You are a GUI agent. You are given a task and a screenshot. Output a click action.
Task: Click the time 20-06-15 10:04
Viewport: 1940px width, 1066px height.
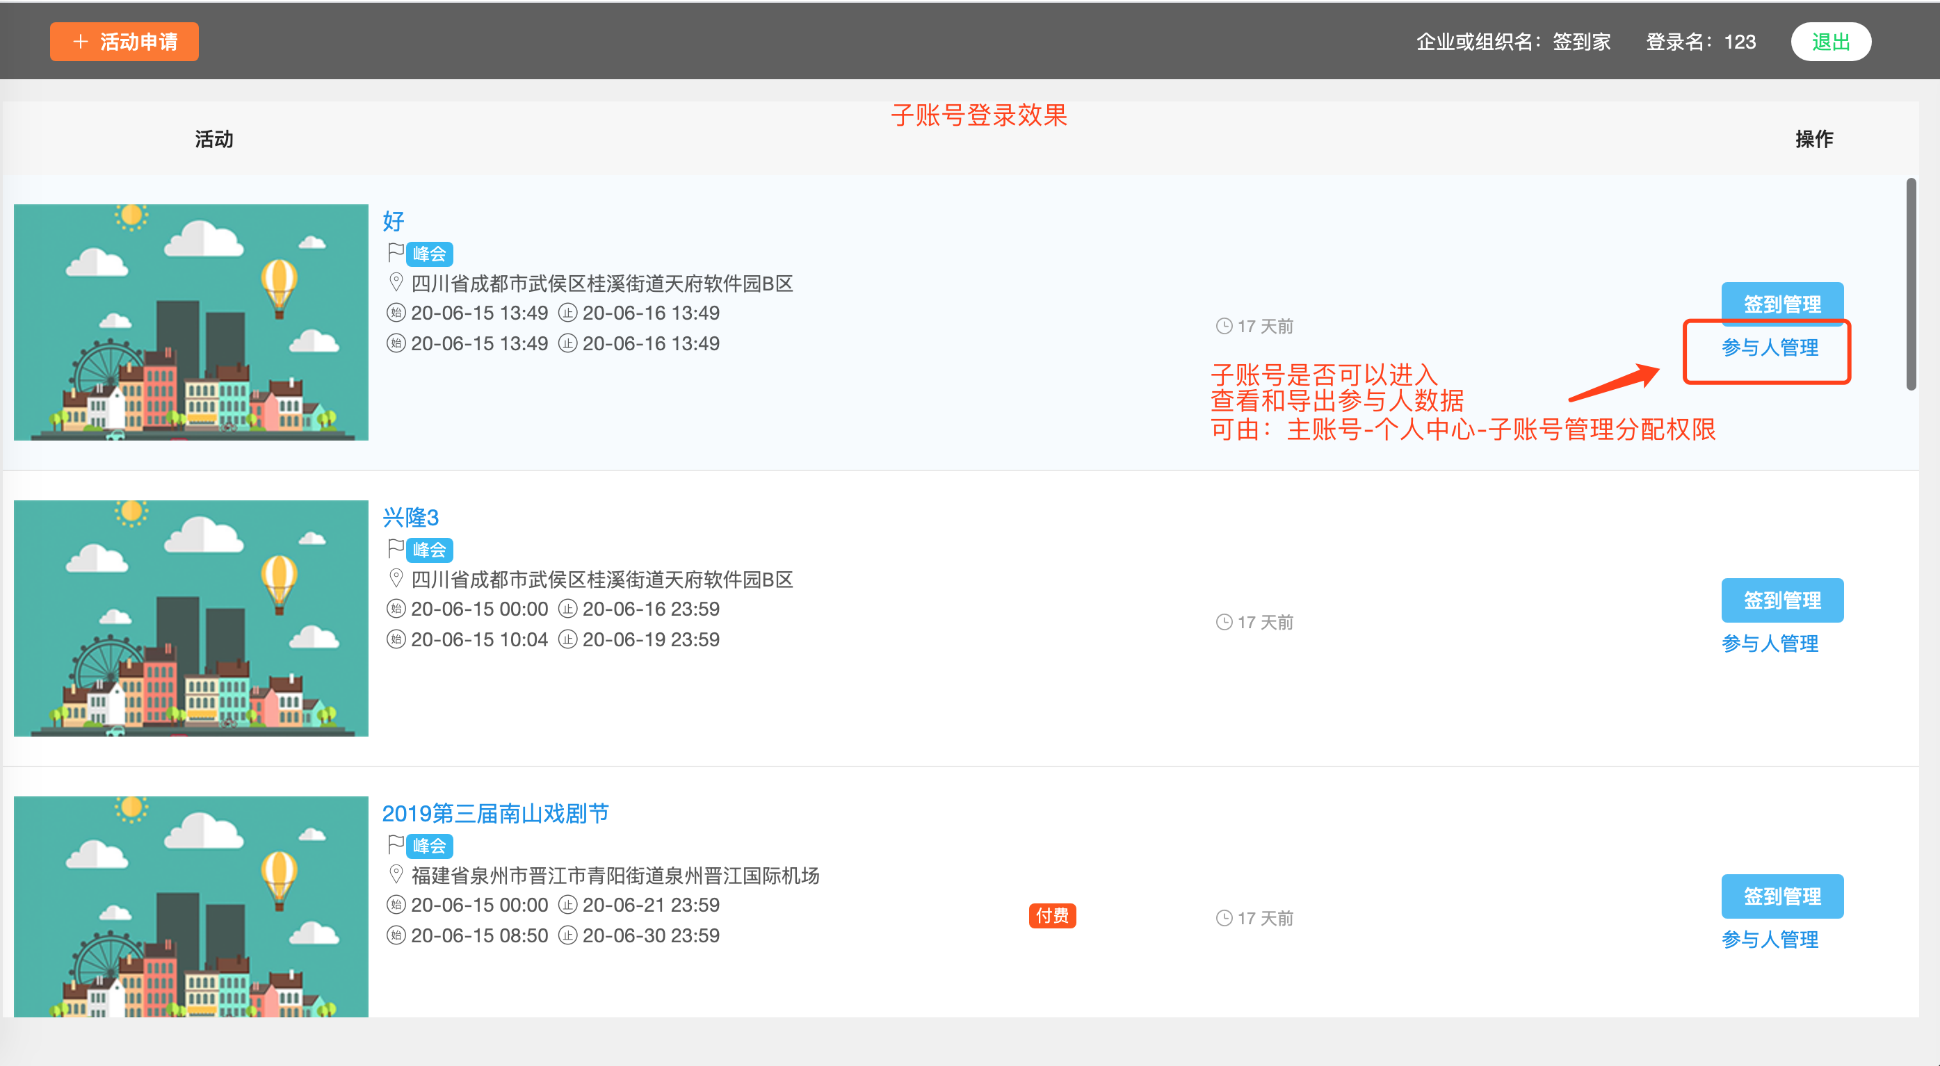[479, 639]
